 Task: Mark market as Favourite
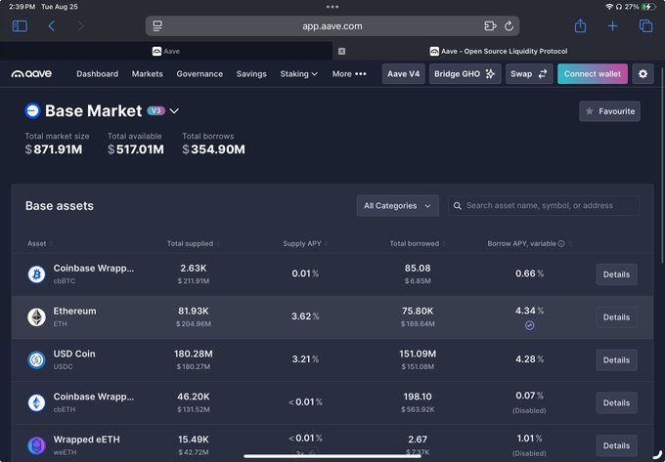coord(609,111)
